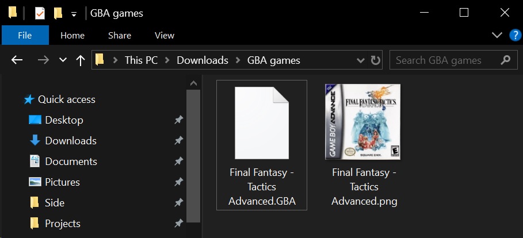Click This PC in the address path
523x238 pixels.
click(141, 60)
